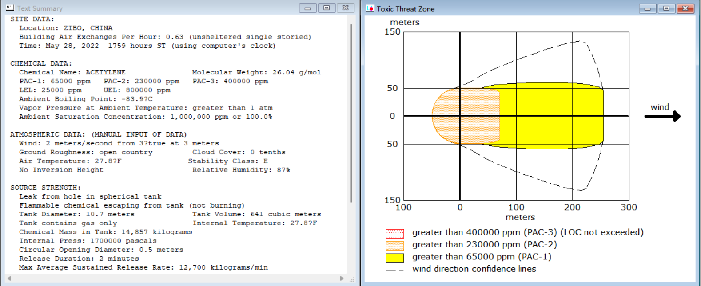
Task: Click 'No Inversion Height' text
Action: click(61, 170)
